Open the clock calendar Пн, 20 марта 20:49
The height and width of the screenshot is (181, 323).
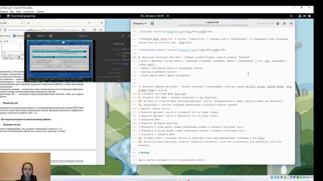152,16
